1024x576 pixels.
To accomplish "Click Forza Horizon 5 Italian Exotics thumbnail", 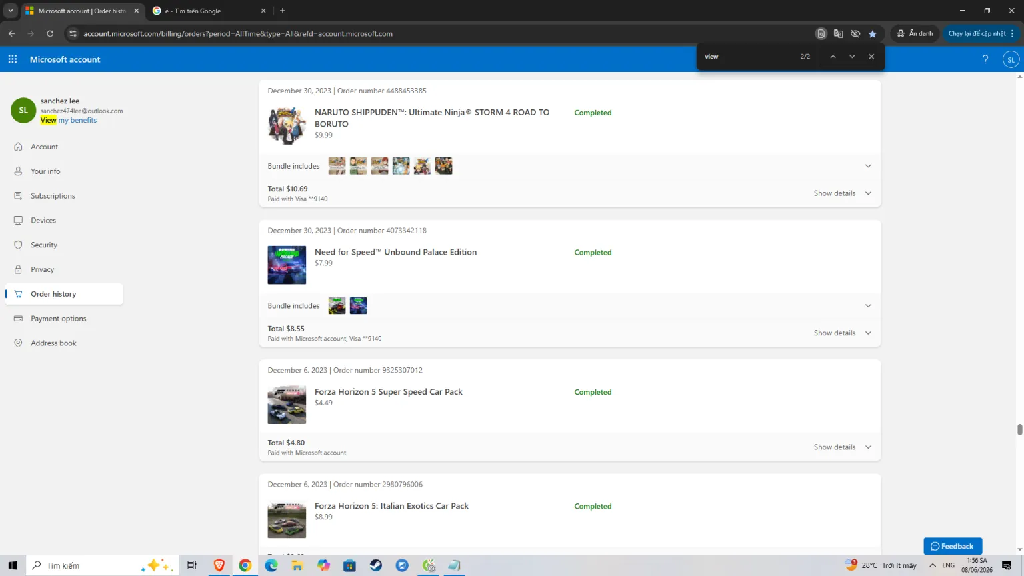I will pos(287,519).
